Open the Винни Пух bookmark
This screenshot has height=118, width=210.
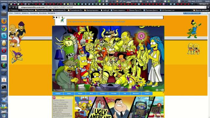(134, 10)
